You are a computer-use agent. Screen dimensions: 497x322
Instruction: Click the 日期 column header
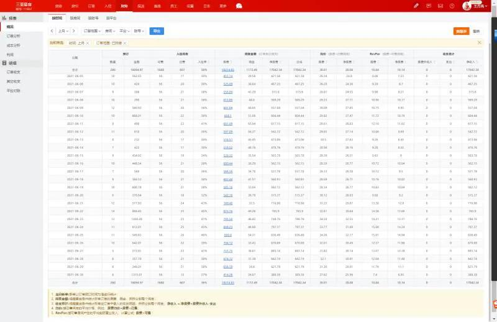tap(75, 58)
